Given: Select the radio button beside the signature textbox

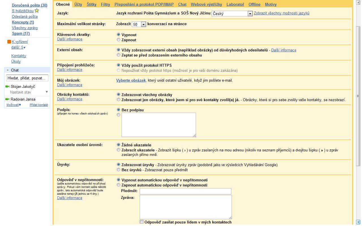Looking at the screenshot, I should pos(118,115).
